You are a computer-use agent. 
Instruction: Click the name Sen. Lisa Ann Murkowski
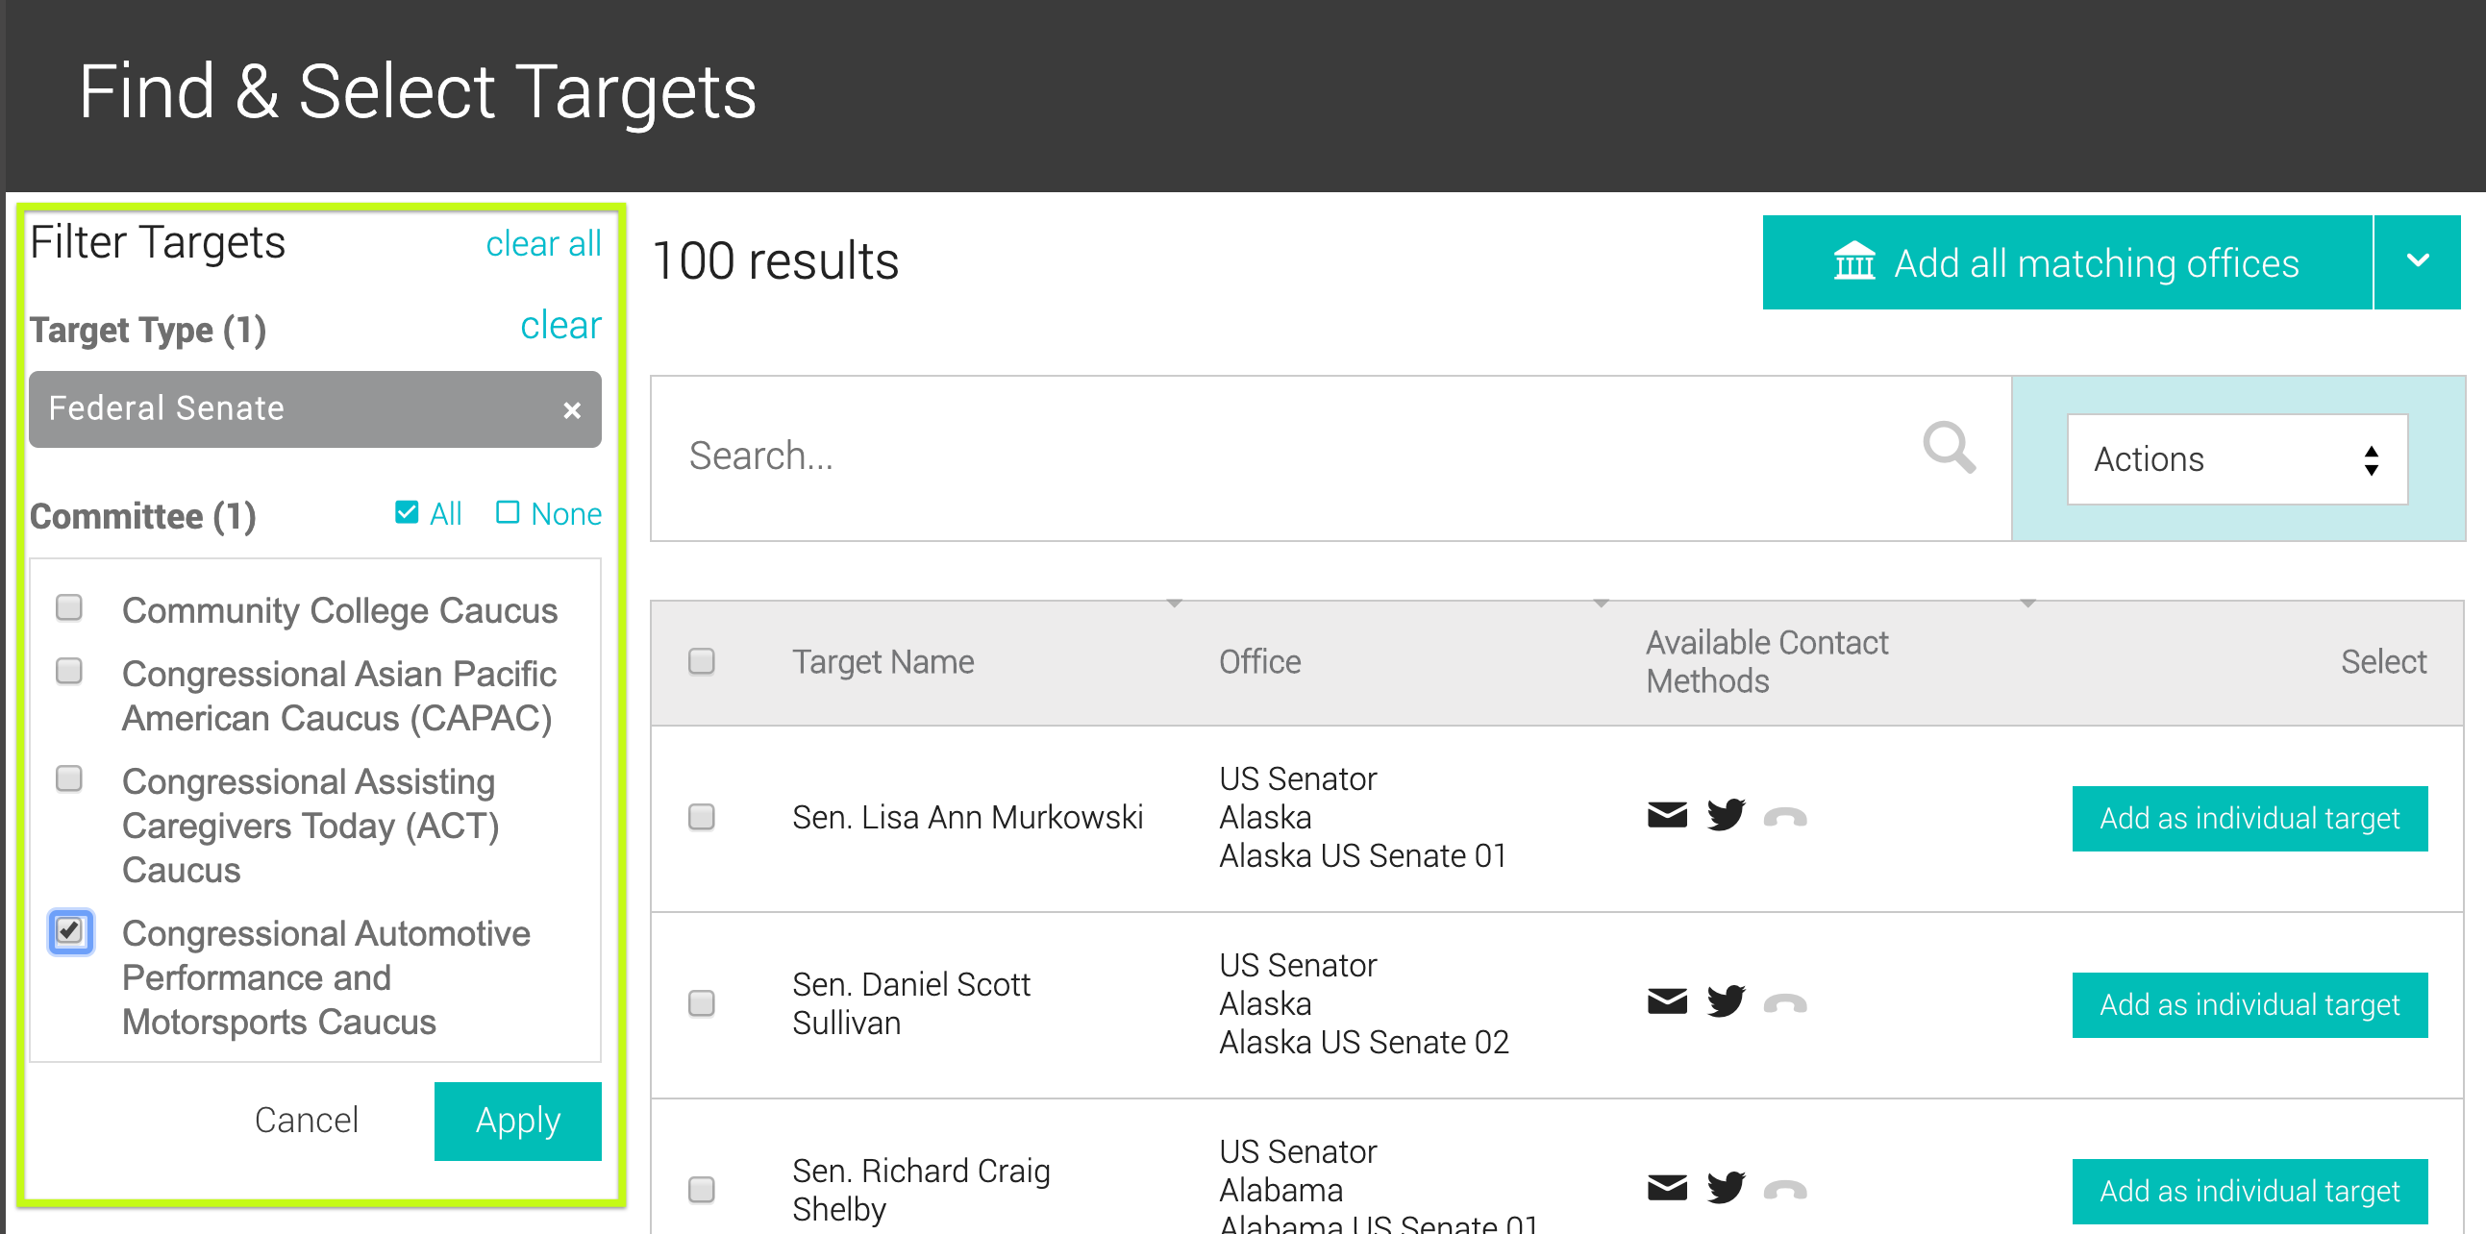coord(967,817)
